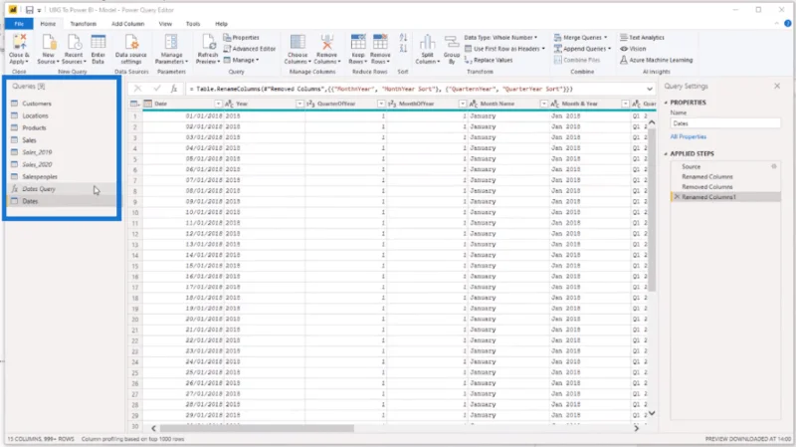Open the QuarterOfYear column filter dropdown
The width and height of the screenshot is (796, 447).
(381, 104)
